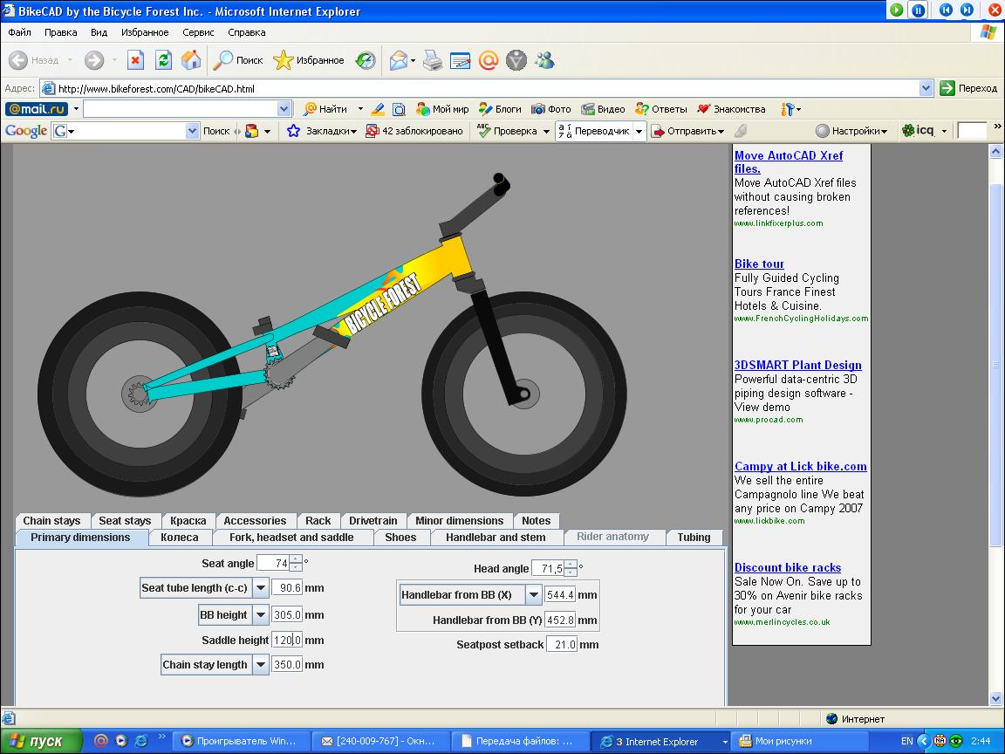Open the Seat tube length dropdown
The width and height of the screenshot is (1005, 754).
click(260, 589)
